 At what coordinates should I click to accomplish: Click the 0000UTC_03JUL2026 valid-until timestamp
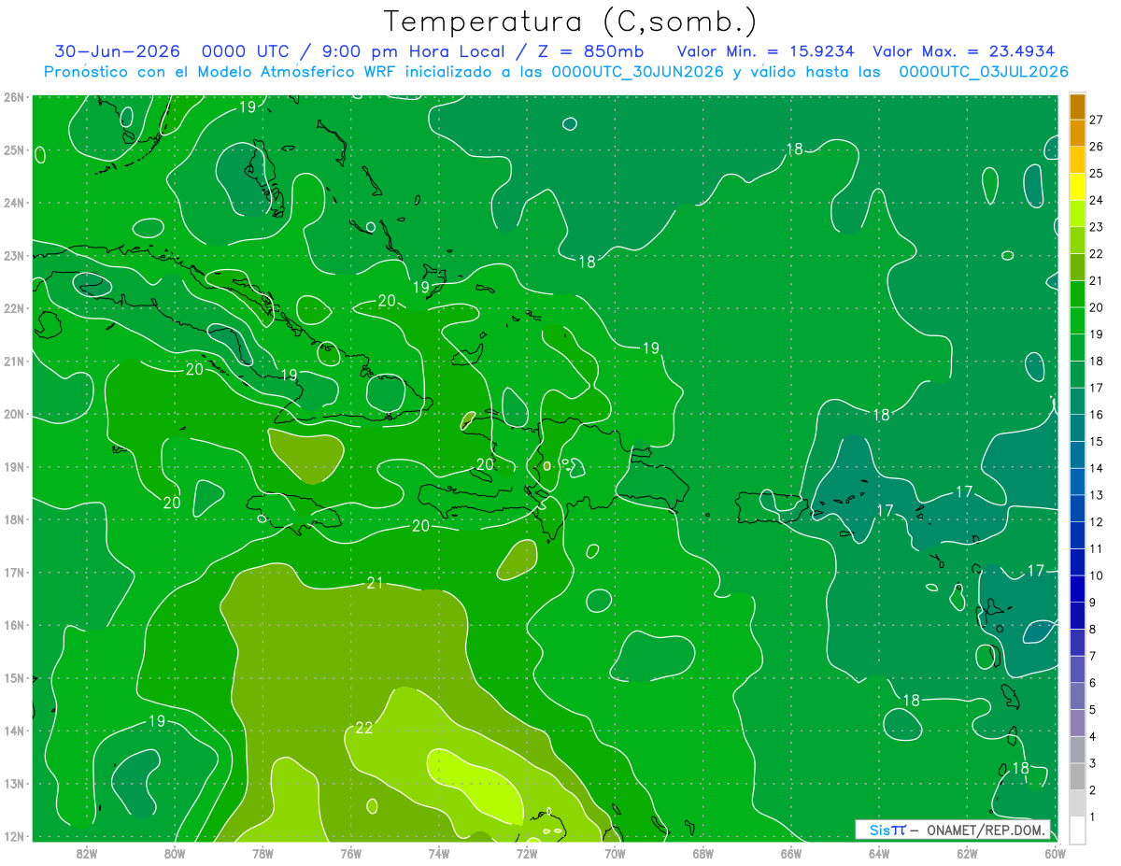coord(984,72)
